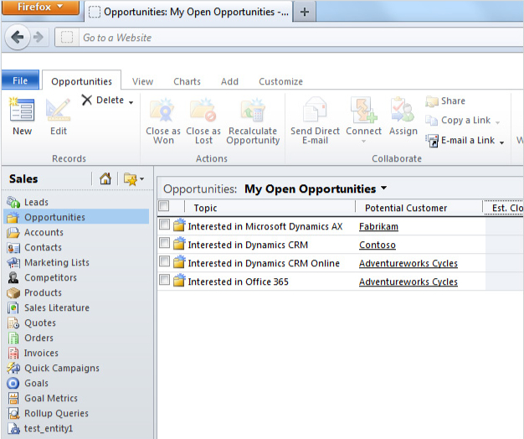Viewport: 524px width, 439px height.
Task: Tick the Interested in Office 365 checkbox
Action: (165, 281)
